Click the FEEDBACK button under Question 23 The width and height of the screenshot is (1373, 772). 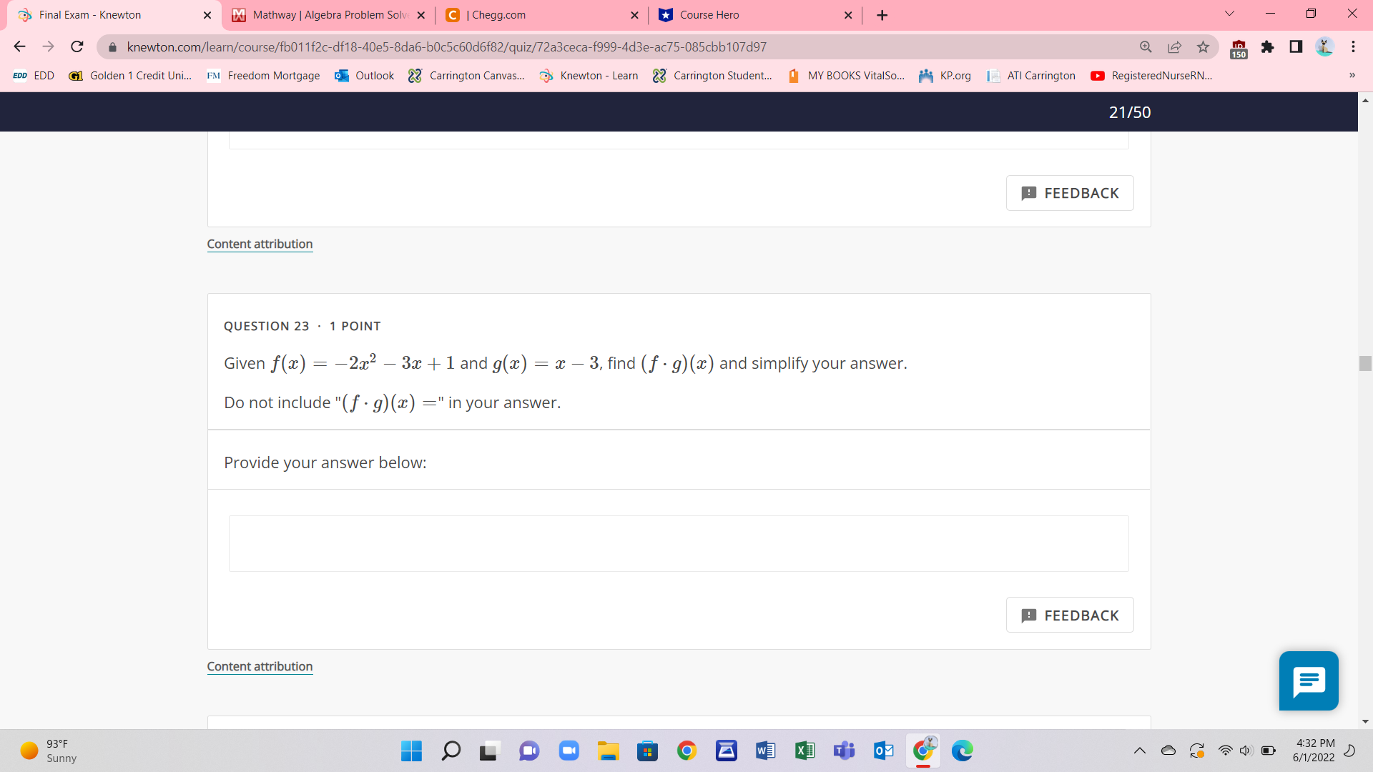(x=1069, y=614)
